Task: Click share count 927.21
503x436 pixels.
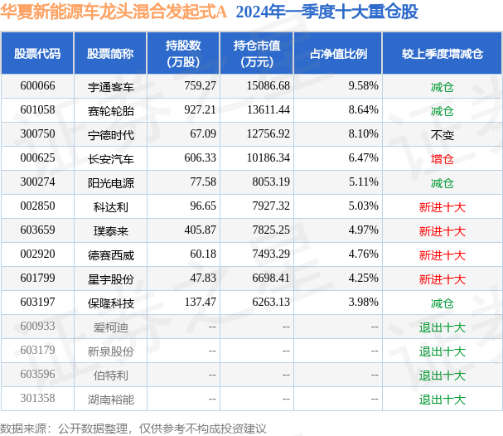Action: click(200, 110)
